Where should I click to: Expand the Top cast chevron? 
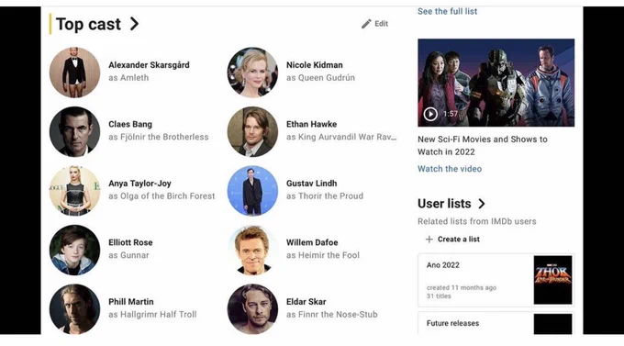(x=135, y=24)
